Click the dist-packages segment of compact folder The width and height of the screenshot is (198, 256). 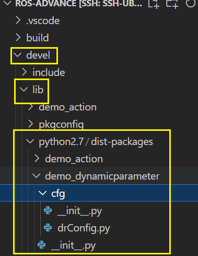click(x=122, y=142)
